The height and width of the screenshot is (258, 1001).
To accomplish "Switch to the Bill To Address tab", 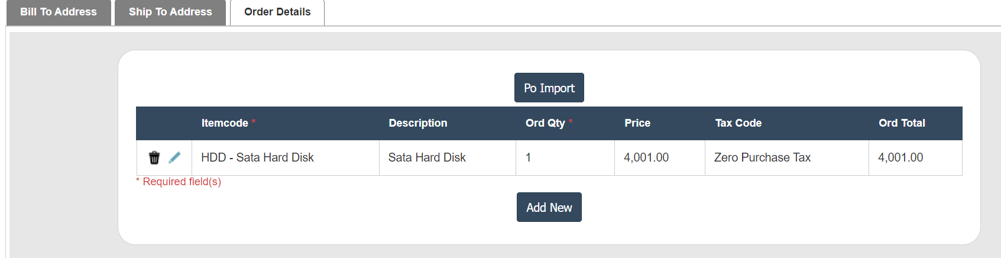I will tap(59, 12).
